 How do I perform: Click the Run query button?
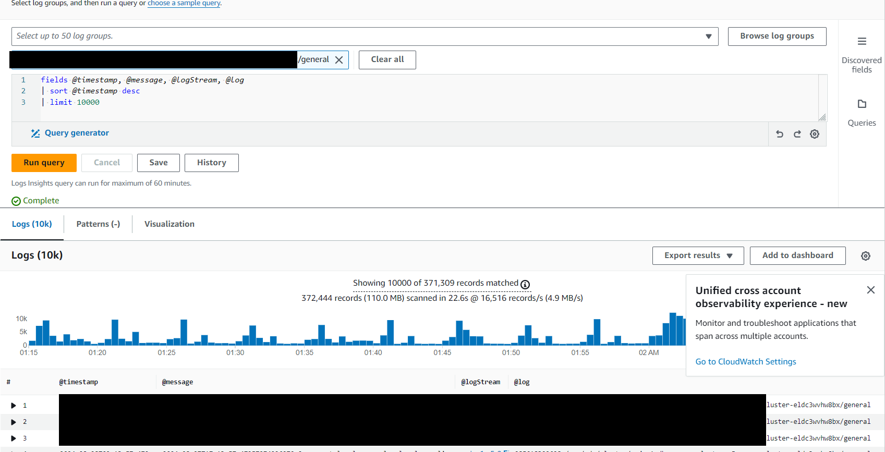(x=44, y=163)
